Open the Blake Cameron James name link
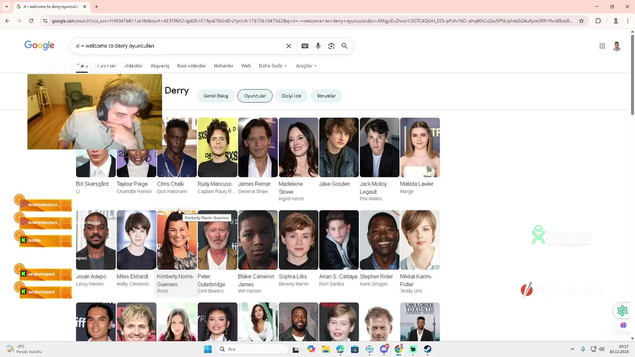 pyautogui.click(x=256, y=281)
